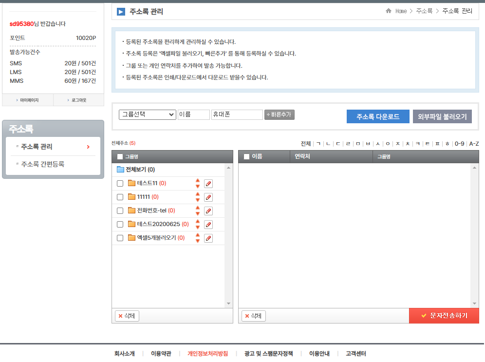The image size is (485, 362).
Task: Open 주소록 간편등록 in the sidebar menu
Action: (x=42, y=164)
